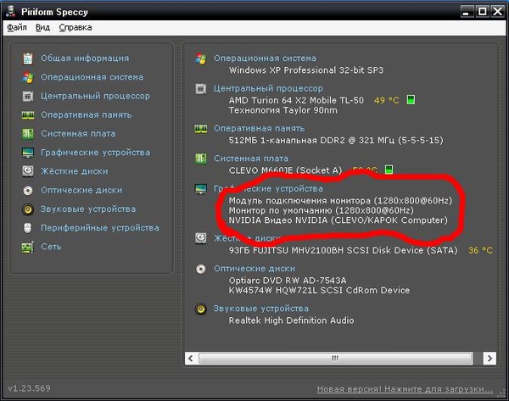Screen dimensions: 509x401
Task: Click the CPU chip icon in sidebar
Action: click(x=28, y=96)
